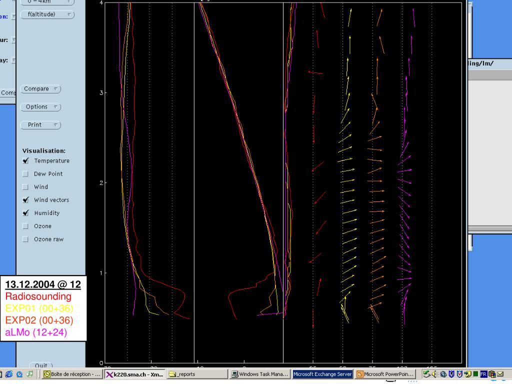Tick the Ozone checkbox

pyautogui.click(x=25, y=226)
